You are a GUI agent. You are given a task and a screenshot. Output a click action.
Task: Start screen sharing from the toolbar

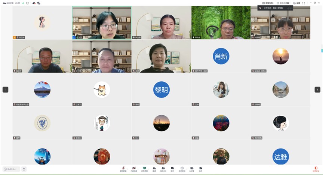[144, 169]
